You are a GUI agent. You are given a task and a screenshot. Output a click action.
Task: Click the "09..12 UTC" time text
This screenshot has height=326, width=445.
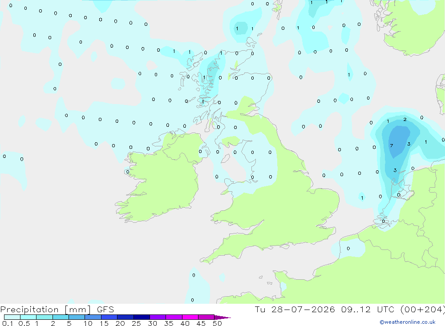pyautogui.click(x=368, y=309)
